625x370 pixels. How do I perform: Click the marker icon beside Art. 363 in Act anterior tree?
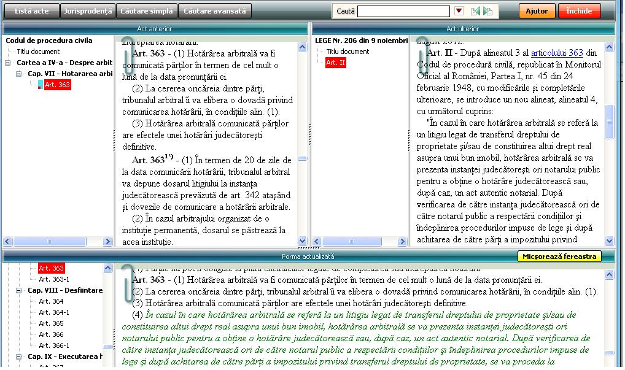[41, 85]
